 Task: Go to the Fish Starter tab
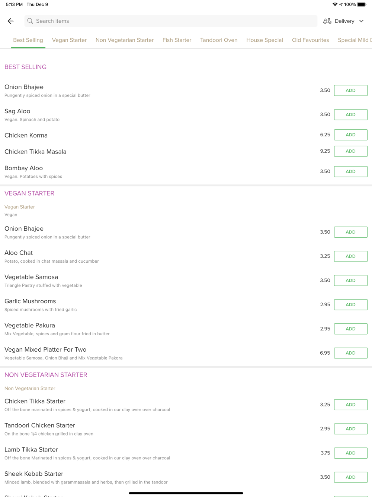[177, 40]
